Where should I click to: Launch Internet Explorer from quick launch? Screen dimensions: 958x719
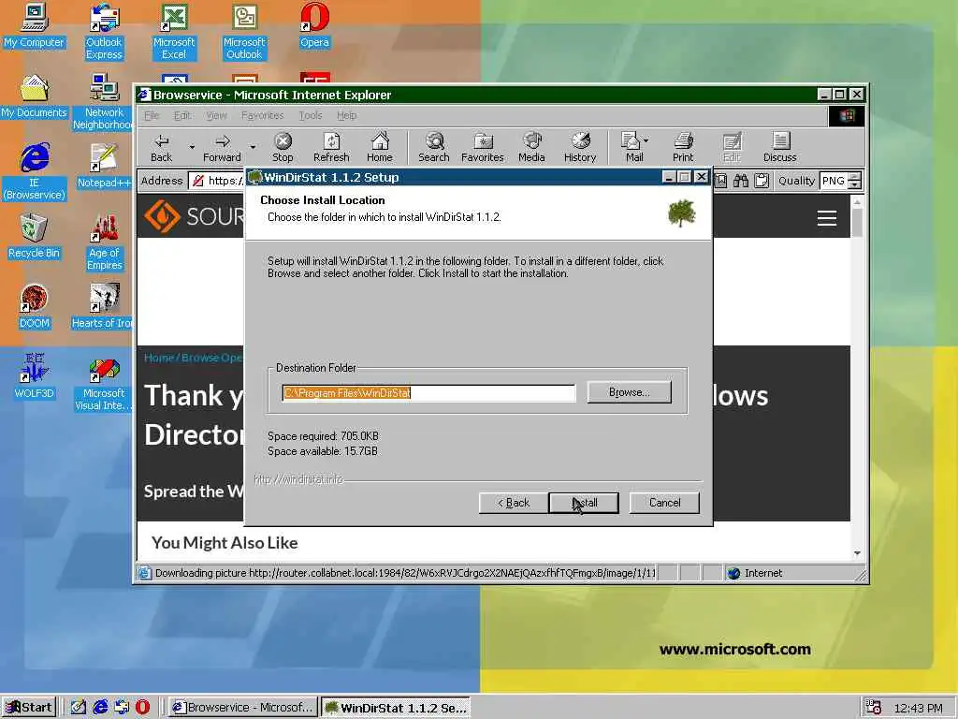[100, 708]
